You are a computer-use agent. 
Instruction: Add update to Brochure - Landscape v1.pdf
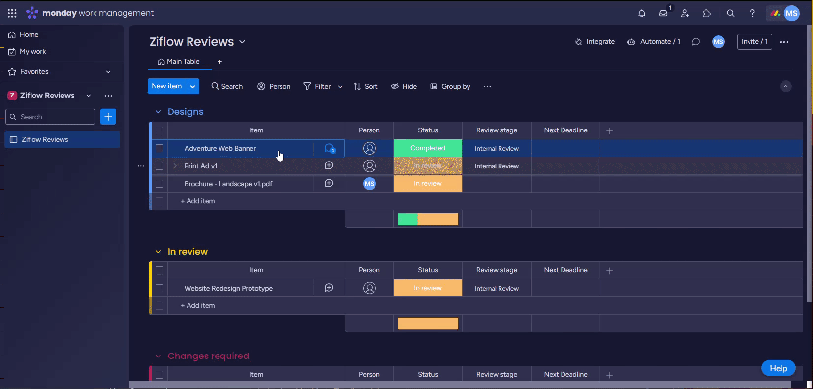(x=329, y=184)
